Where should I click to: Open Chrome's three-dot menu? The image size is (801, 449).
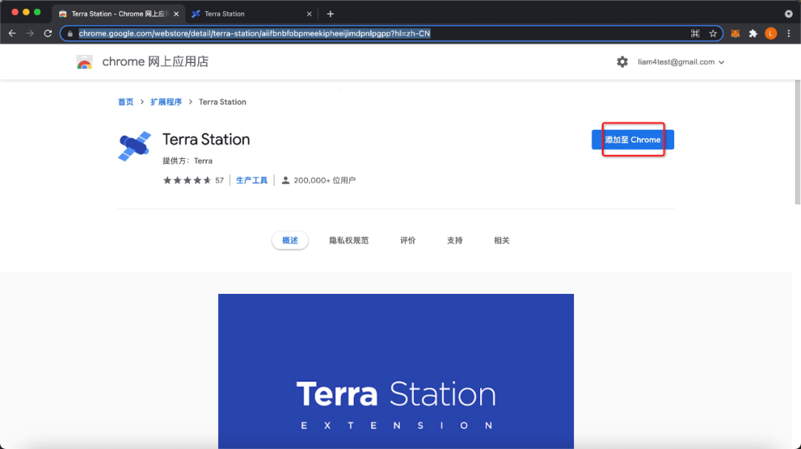pyautogui.click(x=788, y=33)
